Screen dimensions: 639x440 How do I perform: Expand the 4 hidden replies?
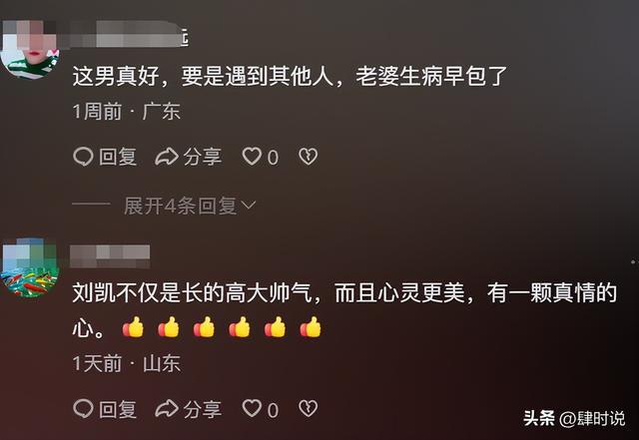(x=190, y=206)
